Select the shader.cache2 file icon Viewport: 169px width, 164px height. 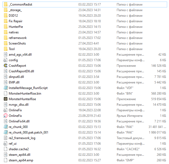(x=6, y=149)
